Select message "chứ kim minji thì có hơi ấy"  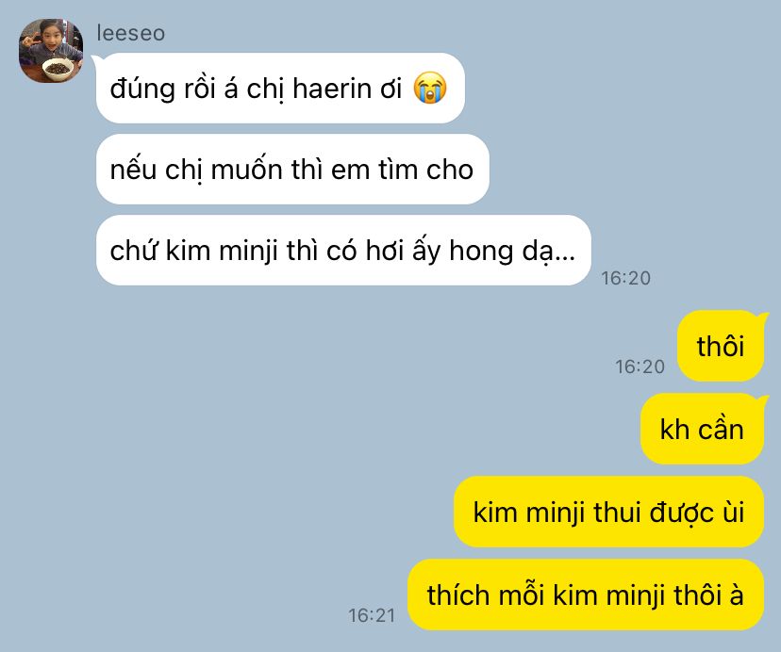tap(343, 251)
